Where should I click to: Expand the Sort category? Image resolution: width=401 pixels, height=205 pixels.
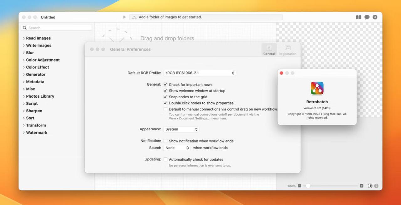tap(24, 118)
